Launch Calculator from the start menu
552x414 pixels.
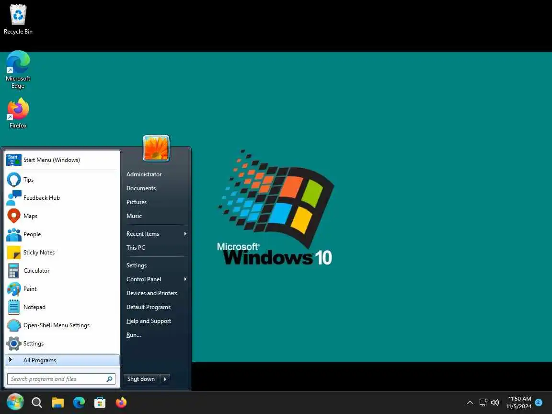click(x=62, y=271)
